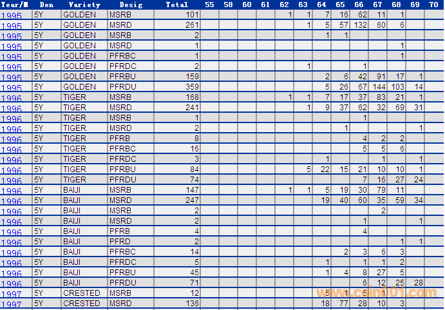The width and height of the screenshot is (445, 310).
Task: Open the 1996 link for BAIJI PFRDC row
Action: [12, 263]
